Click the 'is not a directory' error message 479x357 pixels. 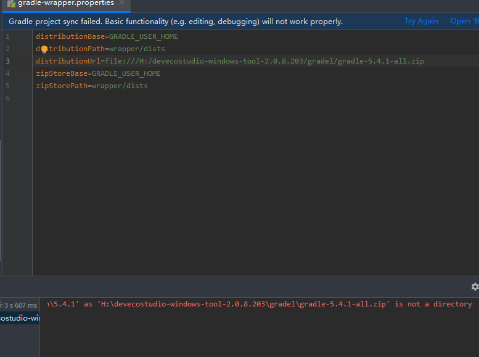[x=433, y=304]
